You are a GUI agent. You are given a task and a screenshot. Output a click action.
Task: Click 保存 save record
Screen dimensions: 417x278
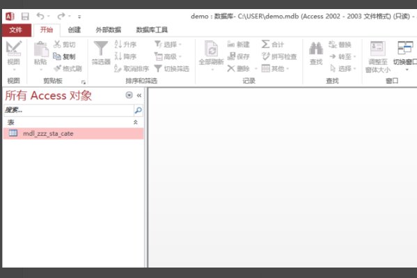click(239, 56)
